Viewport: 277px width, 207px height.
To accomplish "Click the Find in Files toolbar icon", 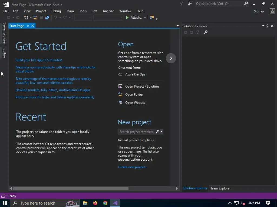I will coord(152,18).
